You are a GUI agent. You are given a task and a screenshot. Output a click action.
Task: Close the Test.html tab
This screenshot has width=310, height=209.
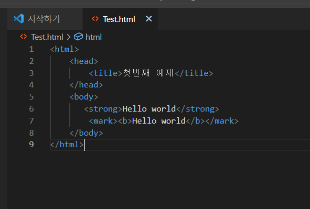[x=149, y=19]
